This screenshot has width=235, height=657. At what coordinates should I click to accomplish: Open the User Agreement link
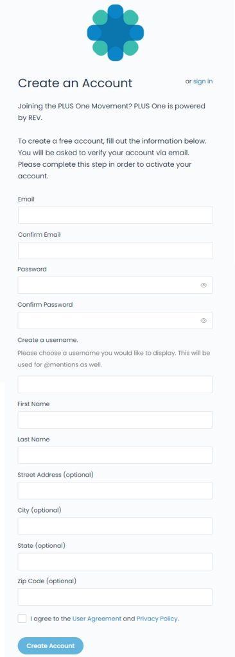(97, 619)
